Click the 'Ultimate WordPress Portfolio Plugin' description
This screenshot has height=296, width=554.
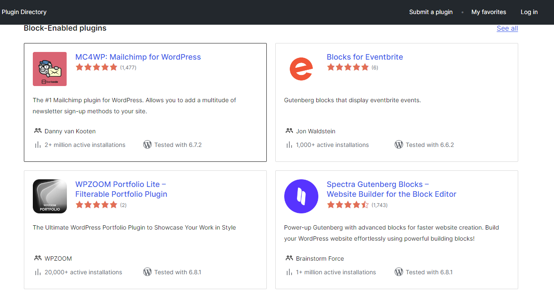point(134,227)
